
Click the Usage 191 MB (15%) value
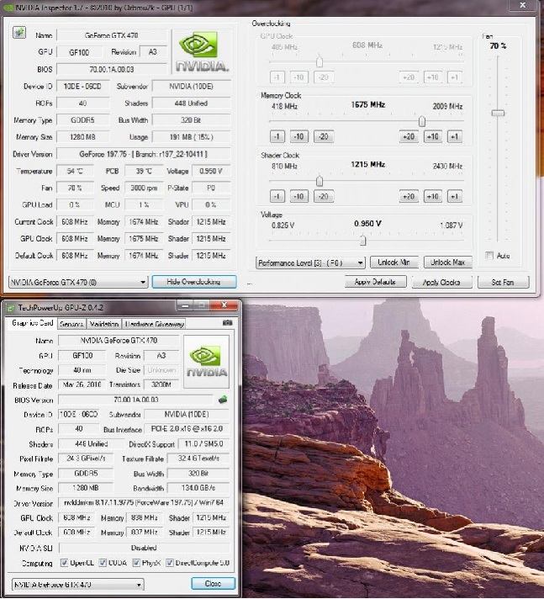[x=191, y=137]
